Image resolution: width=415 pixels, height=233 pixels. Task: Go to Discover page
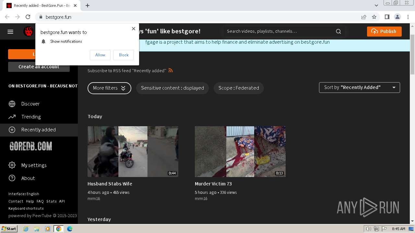click(30, 104)
